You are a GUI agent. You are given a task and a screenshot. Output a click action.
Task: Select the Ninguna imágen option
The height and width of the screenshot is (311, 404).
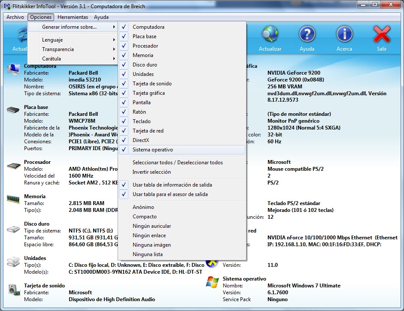[x=182, y=245]
